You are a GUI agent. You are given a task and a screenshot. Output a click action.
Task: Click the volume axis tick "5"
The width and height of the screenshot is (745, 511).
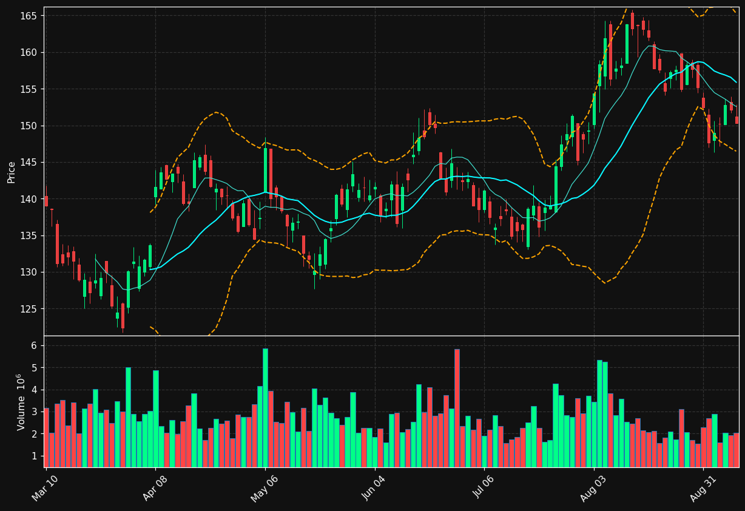(34, 368)
